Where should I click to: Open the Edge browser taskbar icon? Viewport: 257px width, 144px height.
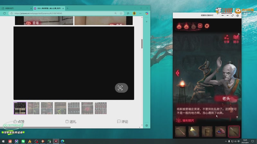[x=62, y=141]
